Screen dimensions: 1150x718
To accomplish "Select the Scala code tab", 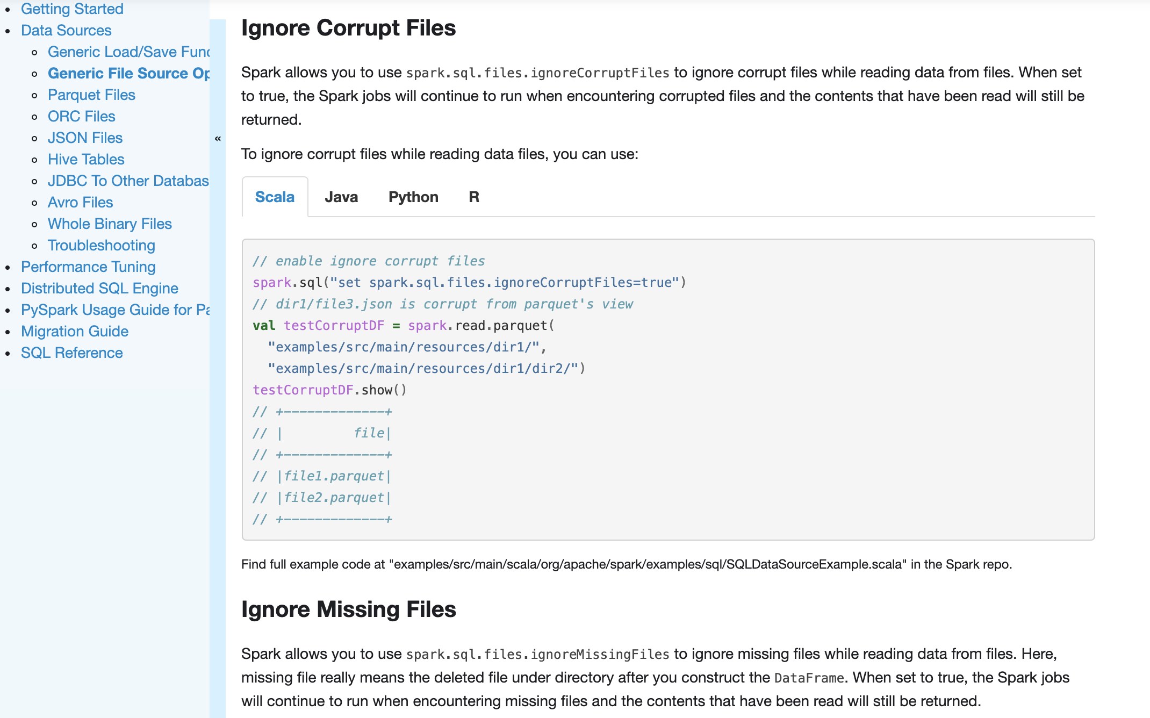I will [x=275, y=197].
